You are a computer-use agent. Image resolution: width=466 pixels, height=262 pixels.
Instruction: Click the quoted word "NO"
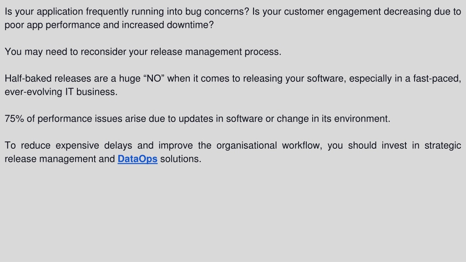[154, 78]
